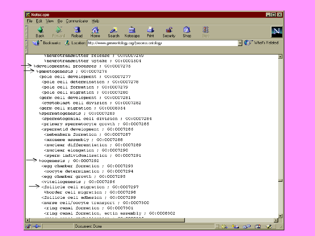Screen dimensions: 315x236
Task: Click the security lock icon in status bar
Action: coord(28,226)
